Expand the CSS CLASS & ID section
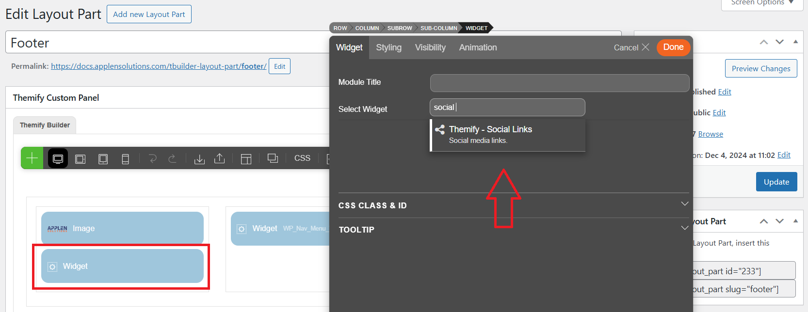Viewport: 808px width, 312px height. [514, 205]
